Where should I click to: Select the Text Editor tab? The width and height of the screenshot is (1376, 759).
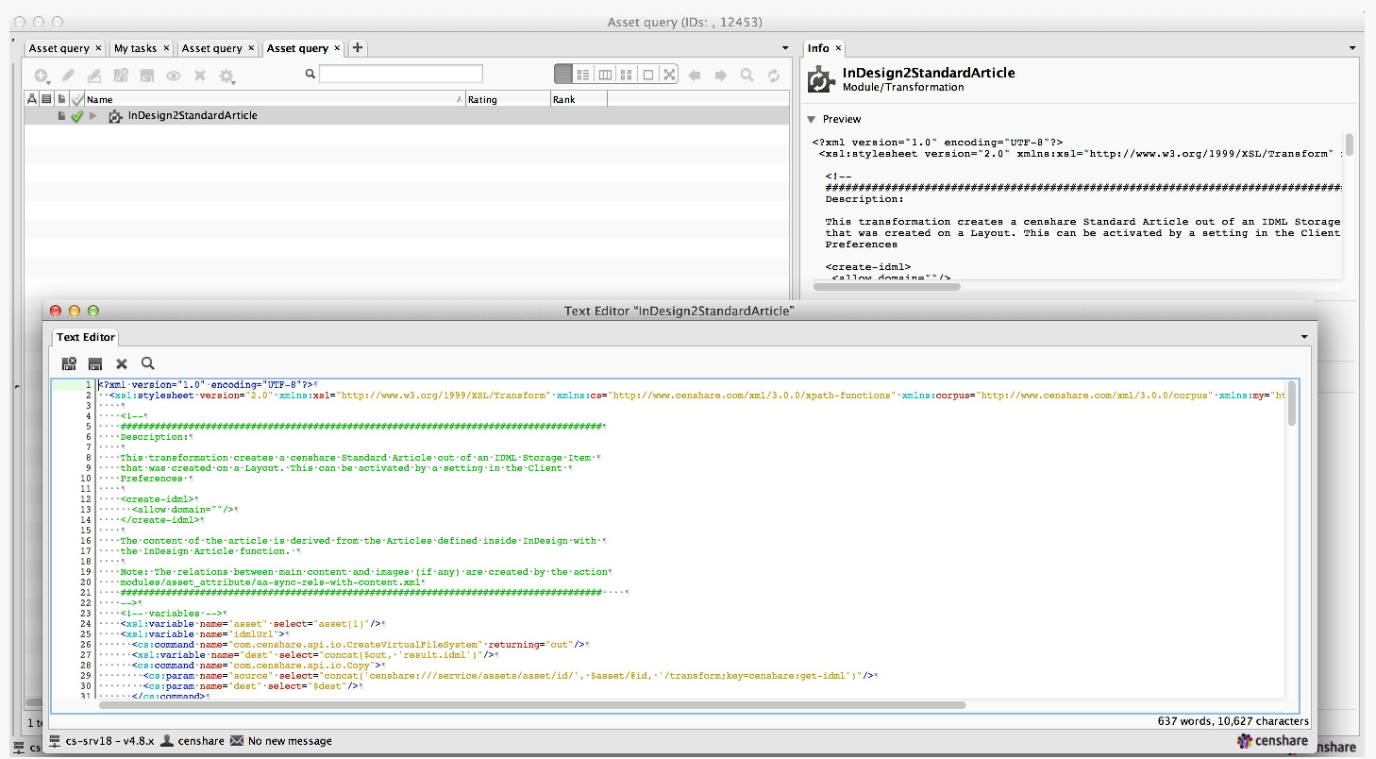point(84,337)
